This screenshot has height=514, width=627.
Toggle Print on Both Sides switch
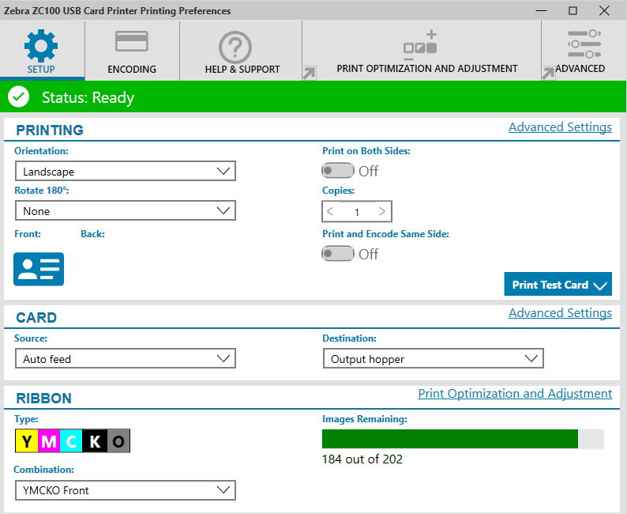pyautogui.click(x=338, y=171)
